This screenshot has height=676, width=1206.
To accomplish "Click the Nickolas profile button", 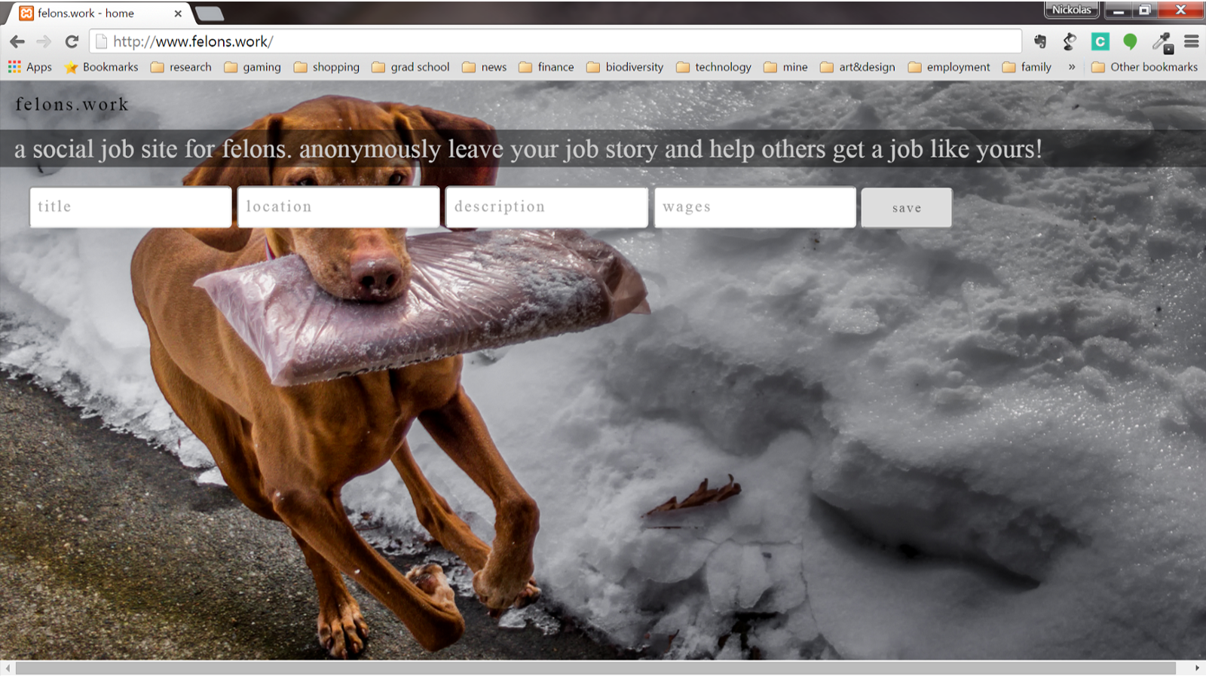I will click(x=1071, y=10).
